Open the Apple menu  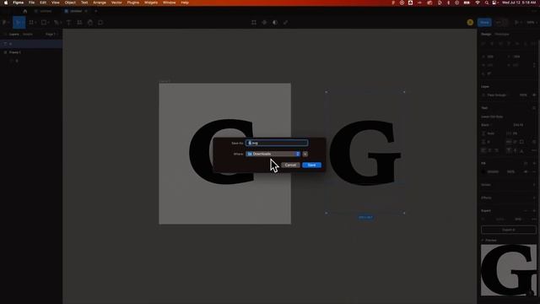[6, 3]
